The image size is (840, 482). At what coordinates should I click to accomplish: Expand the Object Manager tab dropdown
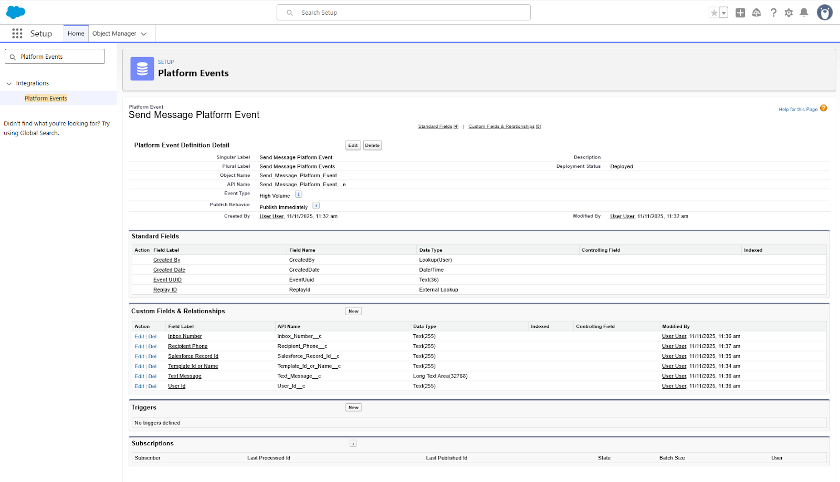[144, 34]
